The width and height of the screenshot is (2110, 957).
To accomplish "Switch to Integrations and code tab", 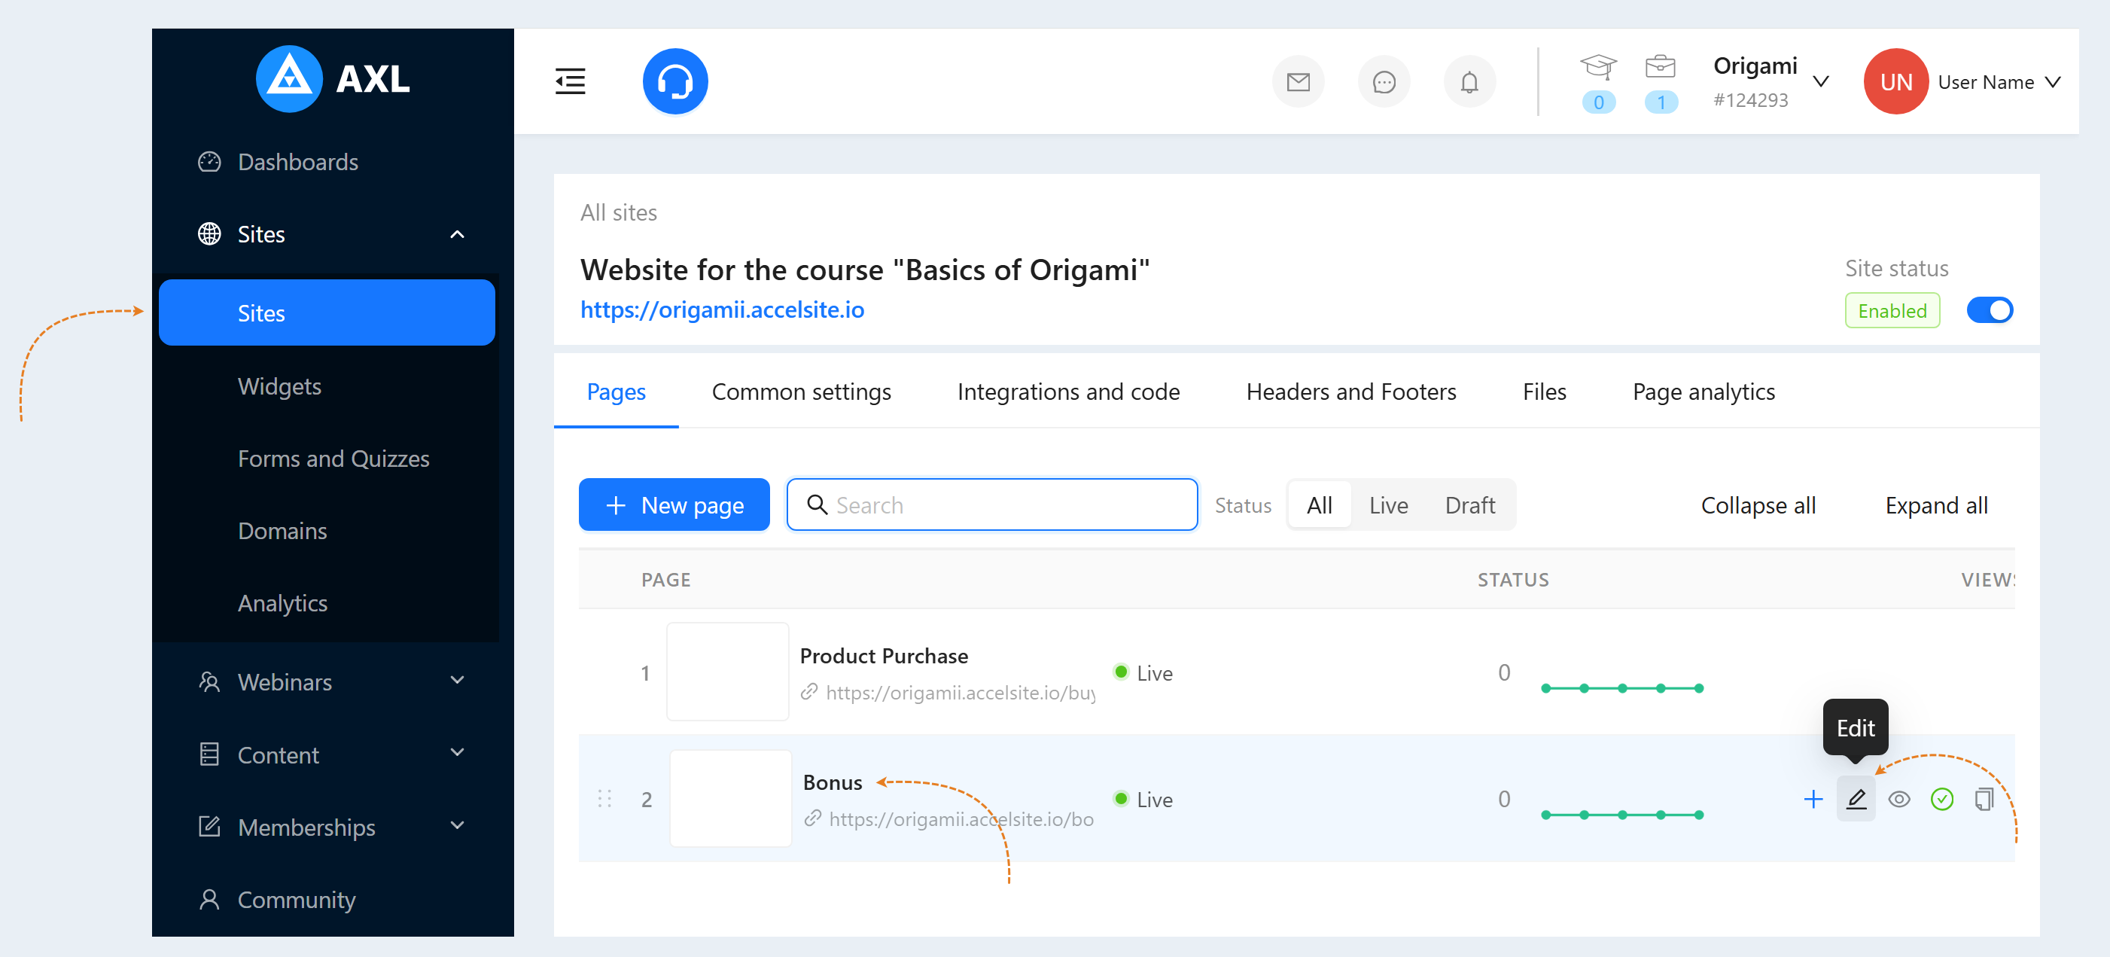I will [1068, 392].
